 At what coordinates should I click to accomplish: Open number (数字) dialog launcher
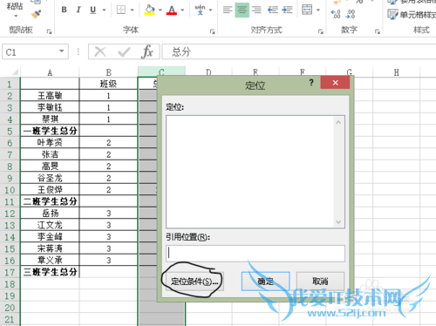pyautogui.click(x=378, y=31)
